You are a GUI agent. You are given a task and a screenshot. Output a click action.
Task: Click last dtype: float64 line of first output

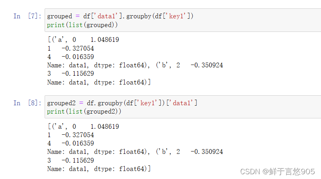point(99,82)
